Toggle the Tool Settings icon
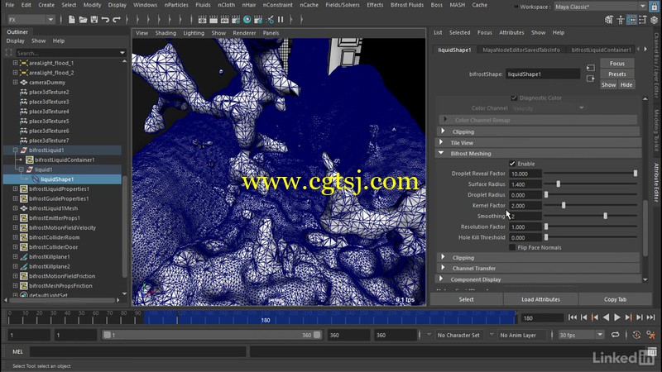This screenshot has height=372, width=662. (643, 20)
